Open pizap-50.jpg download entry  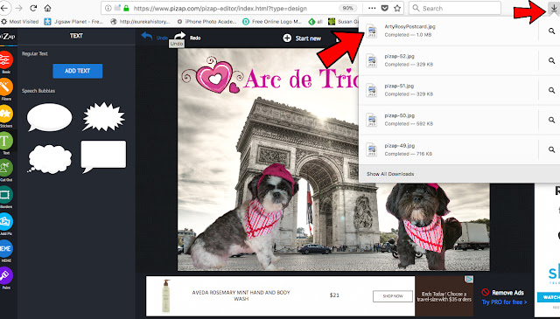tap(449, 120)
